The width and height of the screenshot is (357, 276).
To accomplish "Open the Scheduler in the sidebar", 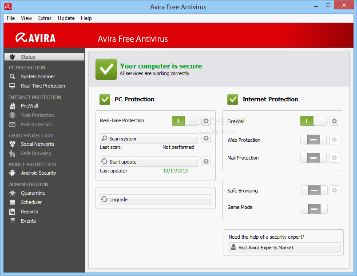I will (31, 202).
